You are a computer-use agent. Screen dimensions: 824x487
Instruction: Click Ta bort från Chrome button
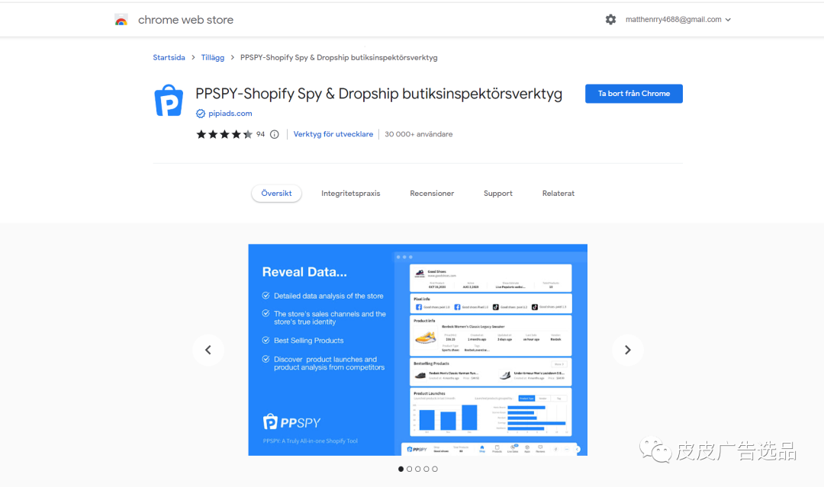click(634, 94)
